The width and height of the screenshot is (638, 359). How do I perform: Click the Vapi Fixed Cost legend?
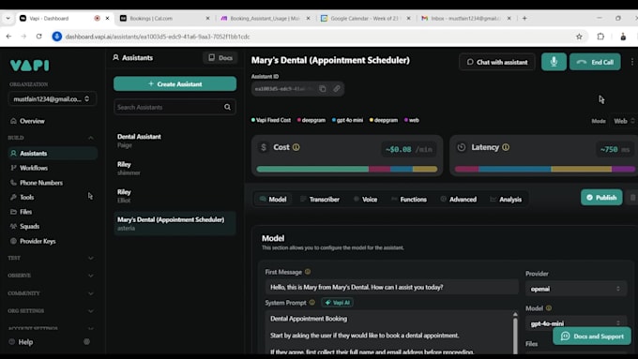point(271,120)
